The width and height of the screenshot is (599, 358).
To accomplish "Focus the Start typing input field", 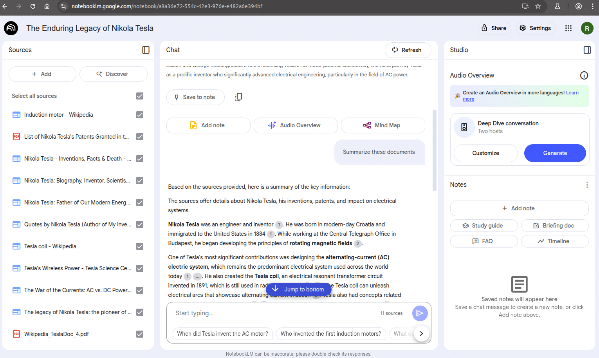I will [x=274, y=313].
